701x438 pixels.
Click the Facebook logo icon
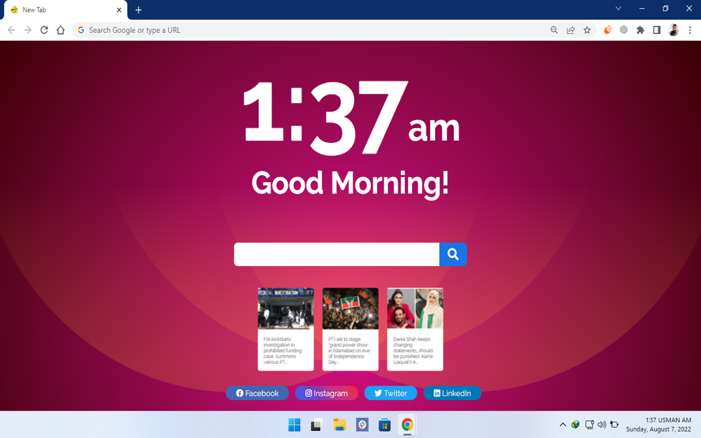[240, 393]
